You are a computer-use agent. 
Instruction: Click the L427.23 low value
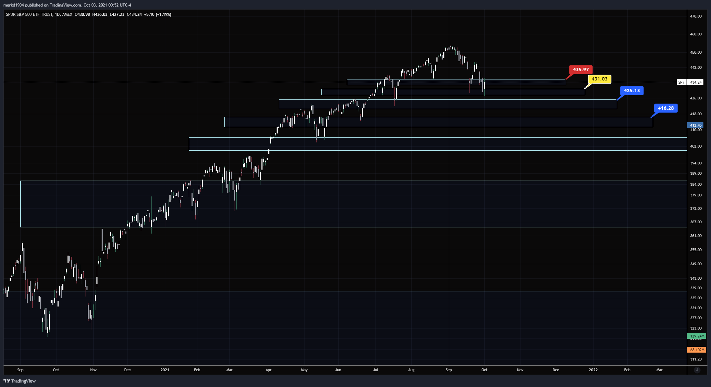pos(117,14)
